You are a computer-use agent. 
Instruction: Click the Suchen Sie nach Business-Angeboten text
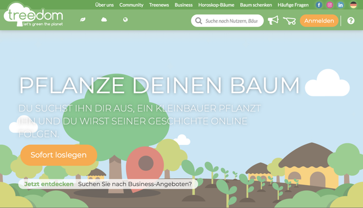point(135,184)
